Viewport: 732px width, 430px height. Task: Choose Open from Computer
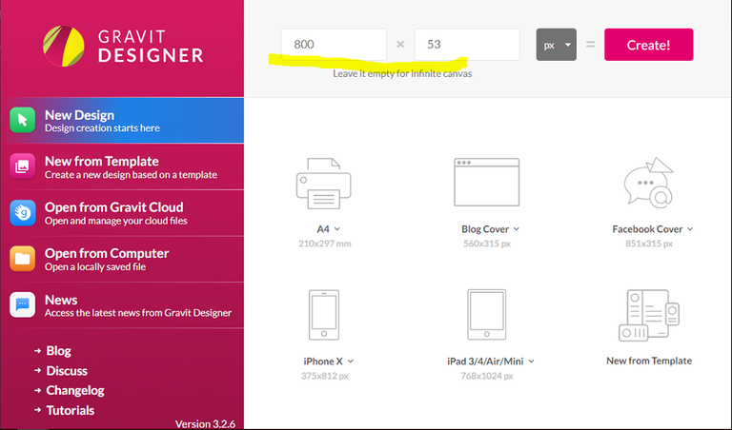122,259
